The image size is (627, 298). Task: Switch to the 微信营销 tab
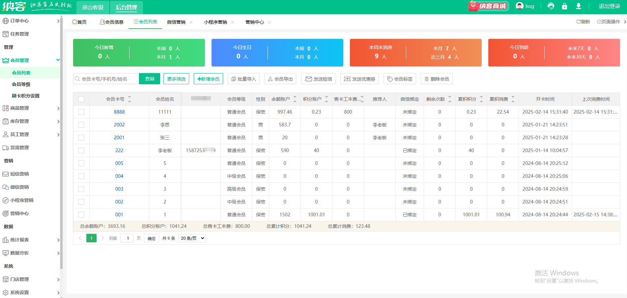176,22
